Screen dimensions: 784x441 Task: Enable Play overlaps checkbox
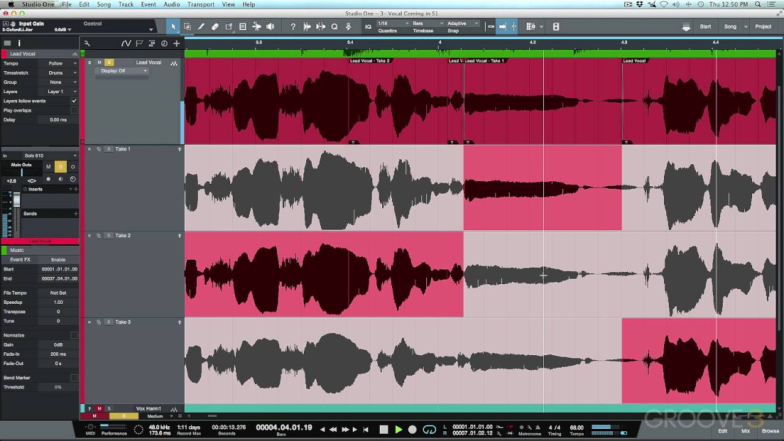point(74,110)
